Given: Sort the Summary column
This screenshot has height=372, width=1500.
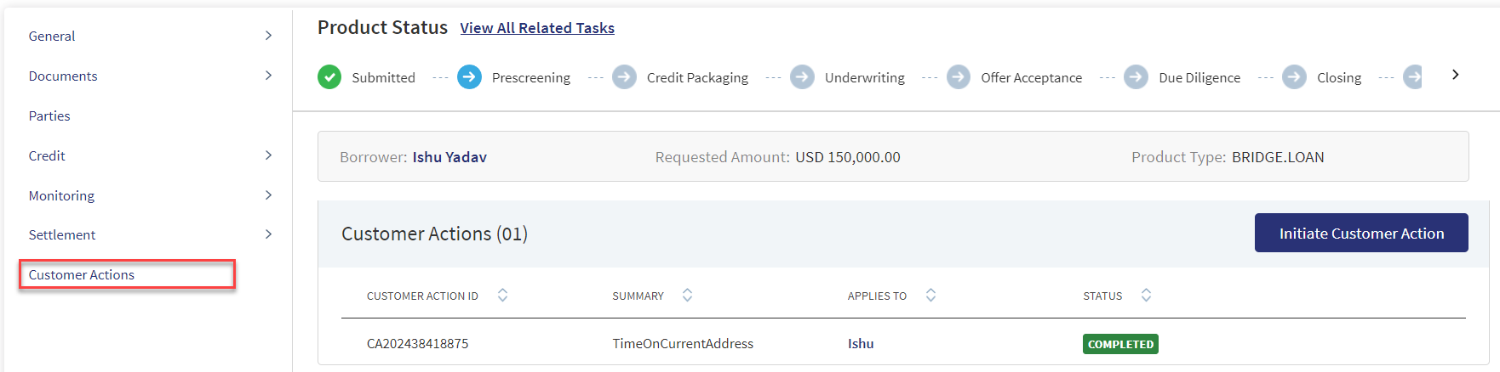Looking at the screenshot, I should 687,295.
